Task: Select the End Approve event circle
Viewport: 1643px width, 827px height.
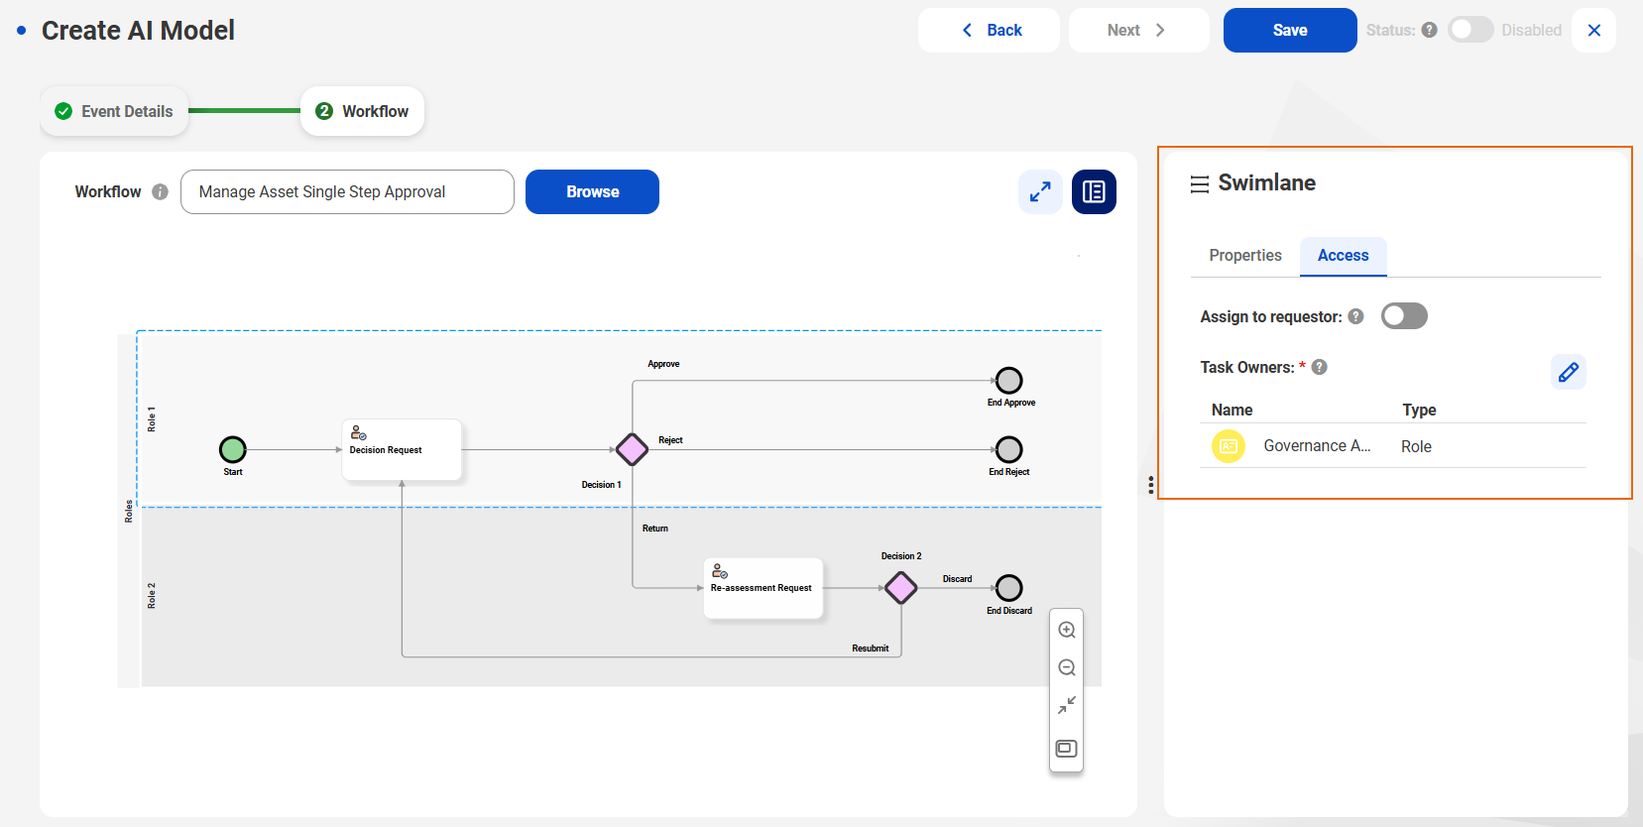Action: click(x=1009, y=380)
